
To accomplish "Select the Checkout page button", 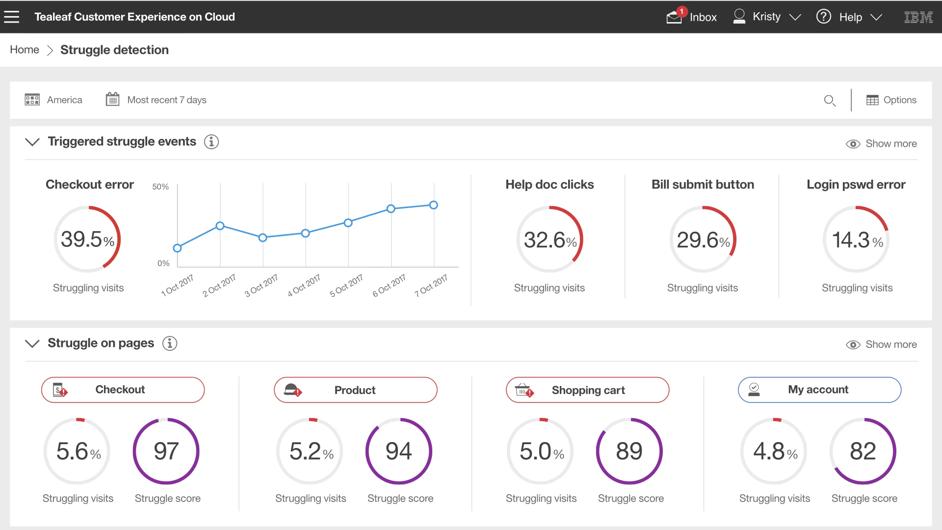I will [123, 390].
